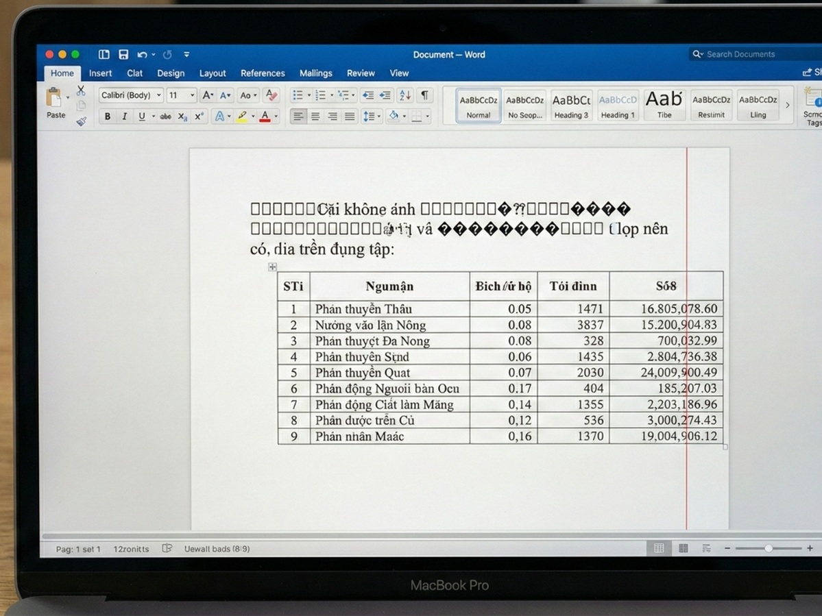Open the View tab

click(x=399, y=73)
